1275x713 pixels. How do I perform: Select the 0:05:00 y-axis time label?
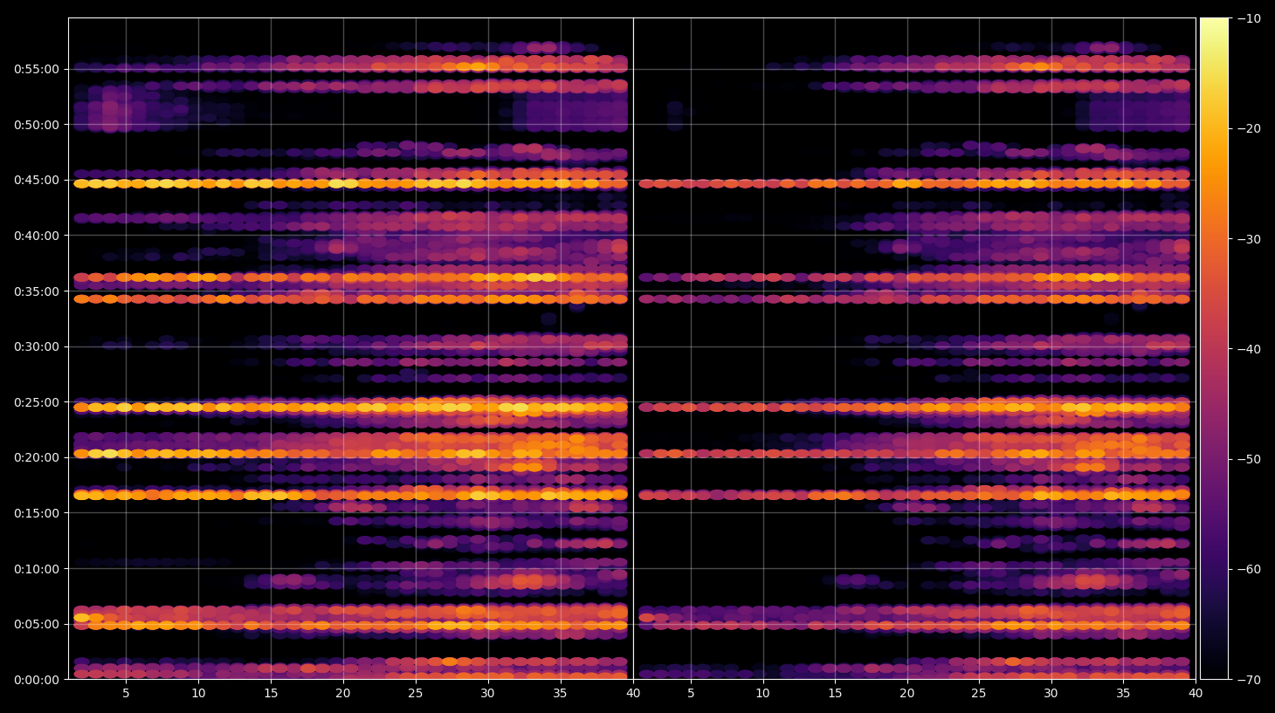37,624
